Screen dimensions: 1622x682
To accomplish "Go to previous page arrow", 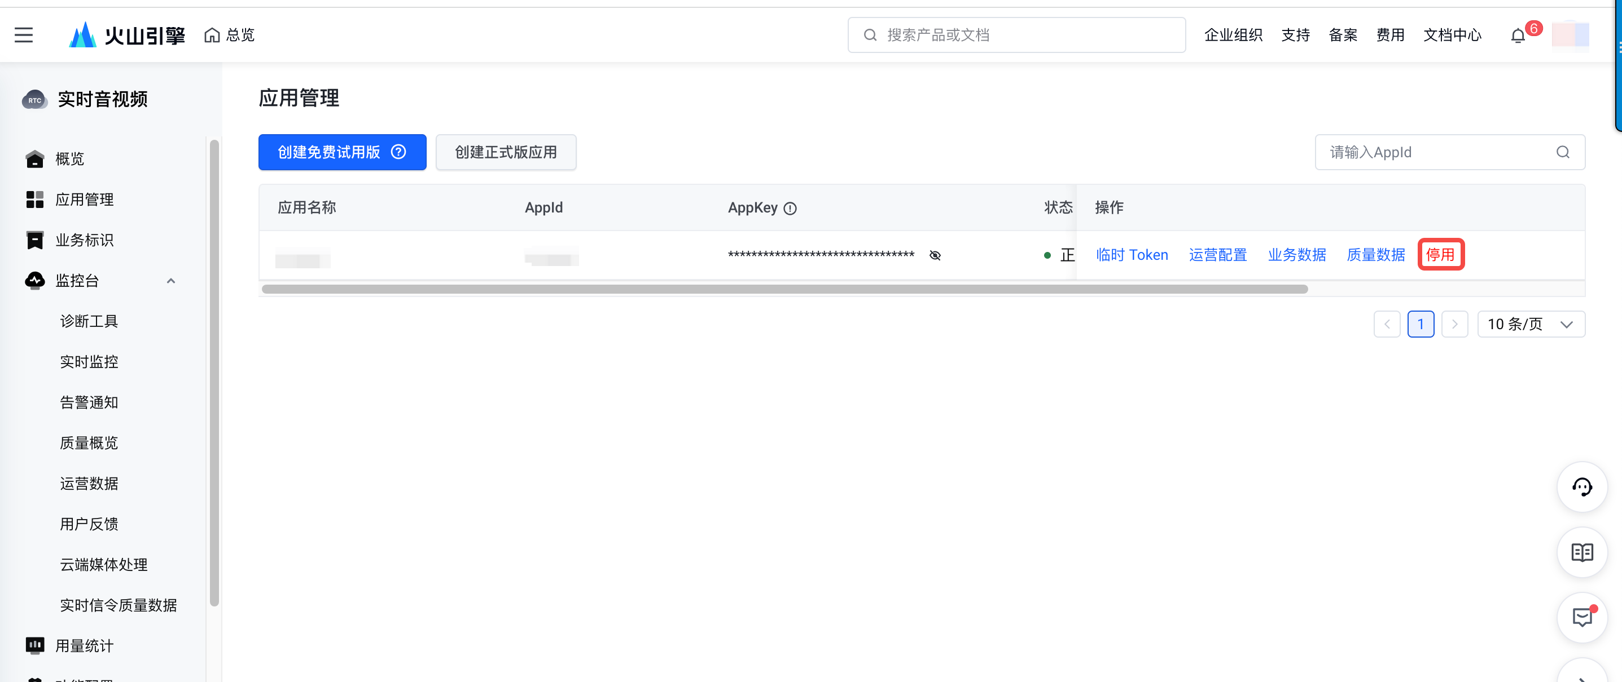I will click(1387, 324).
